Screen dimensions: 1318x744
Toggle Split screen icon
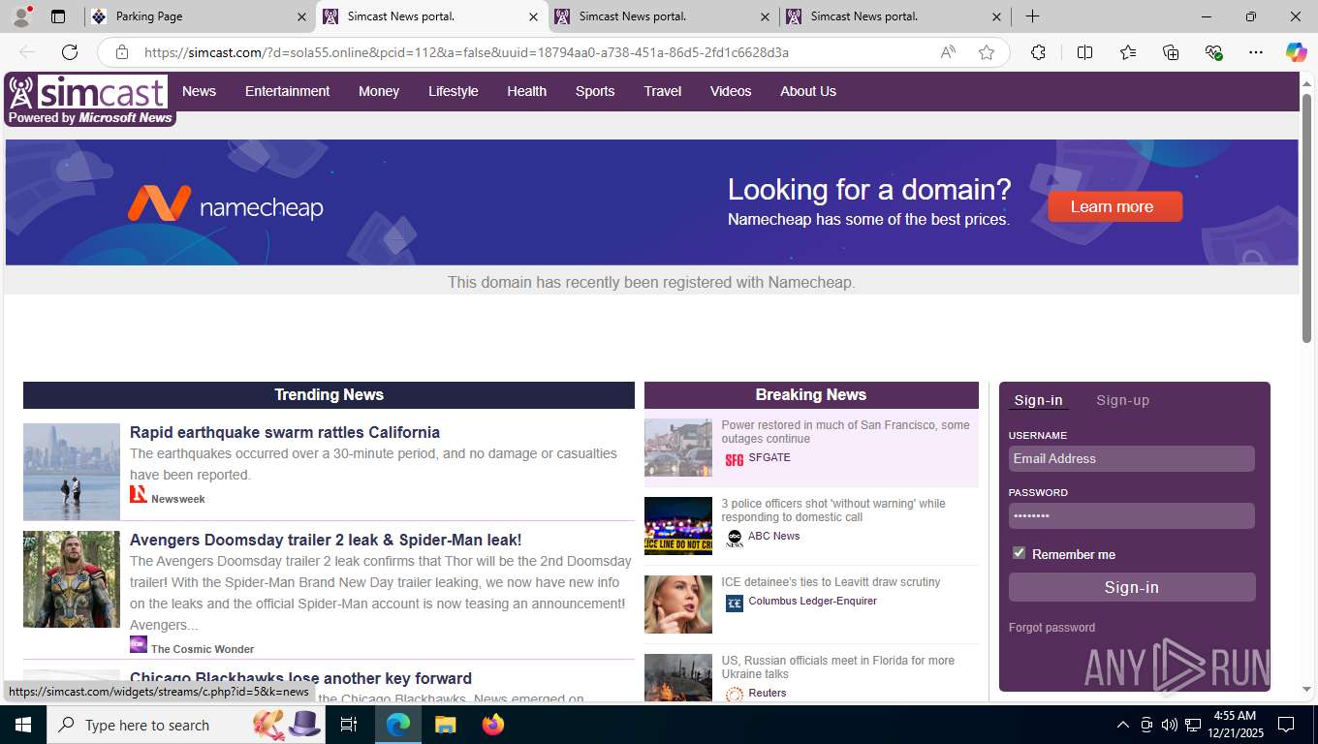[1085, 52]
